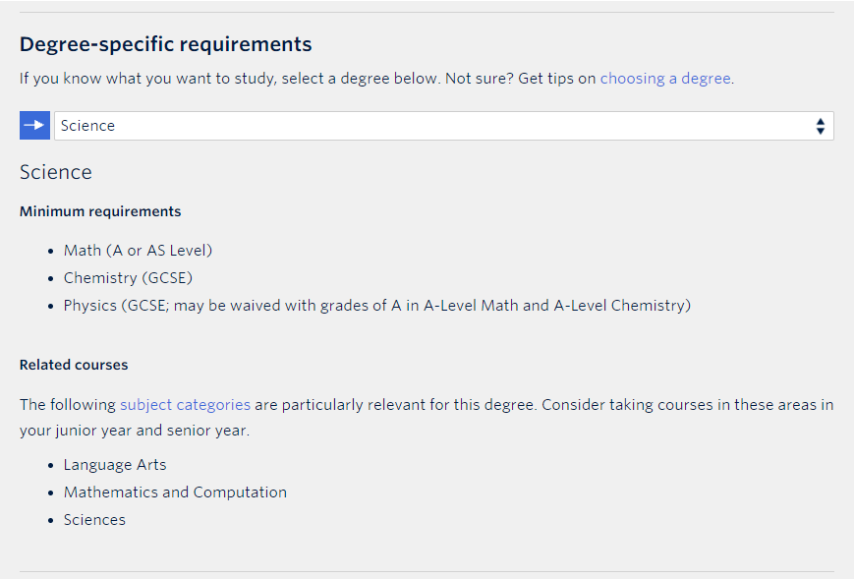Follow the 'choosing a degree' link

[665, 79]
